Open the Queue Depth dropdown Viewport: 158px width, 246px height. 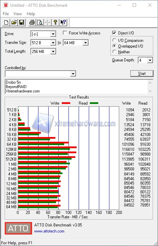coord(150,60)
